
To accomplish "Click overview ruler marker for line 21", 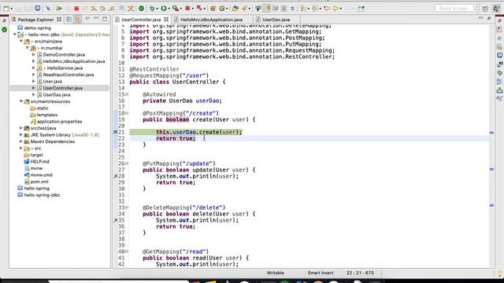I will (x=491, y=133).
